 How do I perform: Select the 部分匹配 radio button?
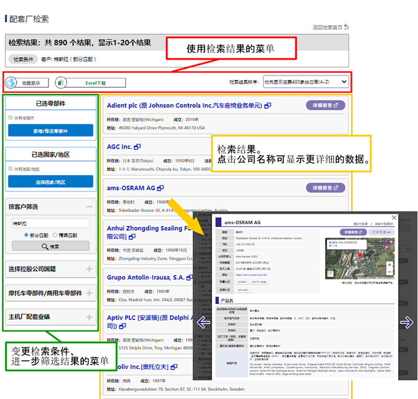26,234
